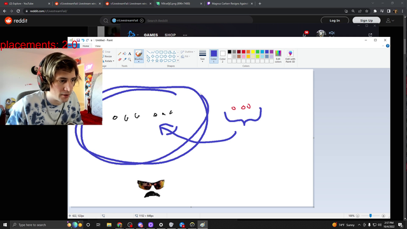
Task: Zoom in with Paint plus button
Action: click(383, 216)
